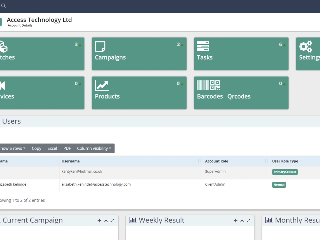The image size is (320, 240).
Task: Open the Tasks tile icon
Action: pos(203,46)
